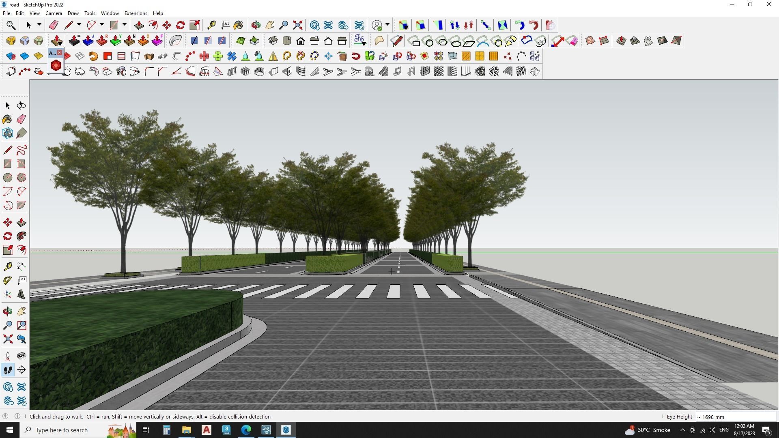Image resolution: width=779 pixels, height=438 pixels.
Task: Select the Polygon tool
Action: (22, 178)
